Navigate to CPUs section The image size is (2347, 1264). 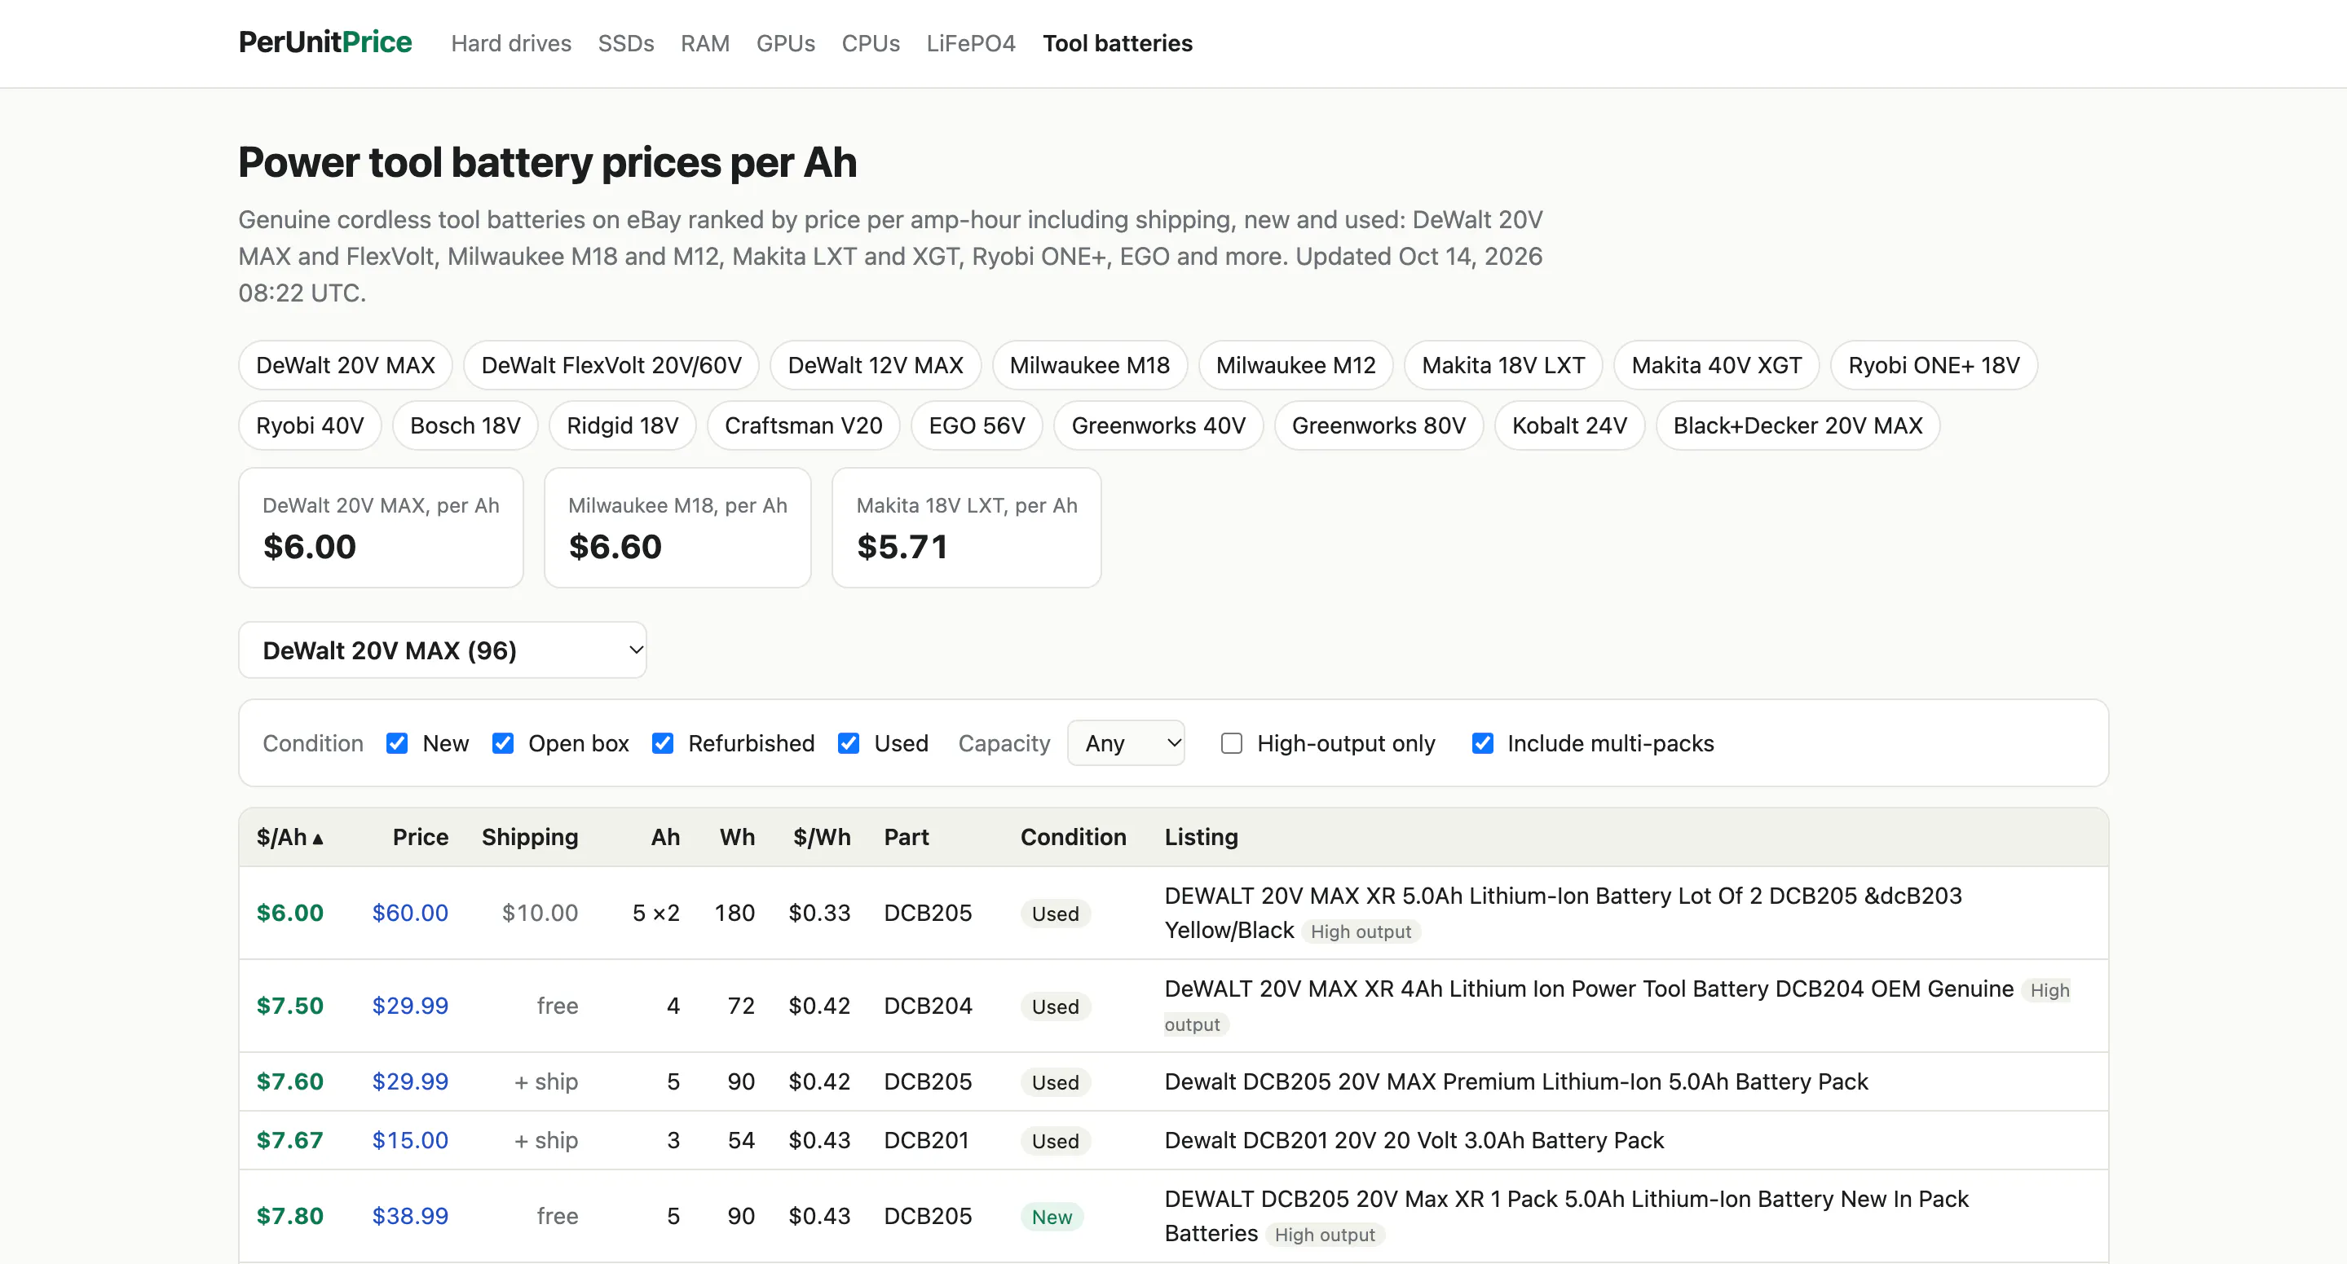[870, 43]
